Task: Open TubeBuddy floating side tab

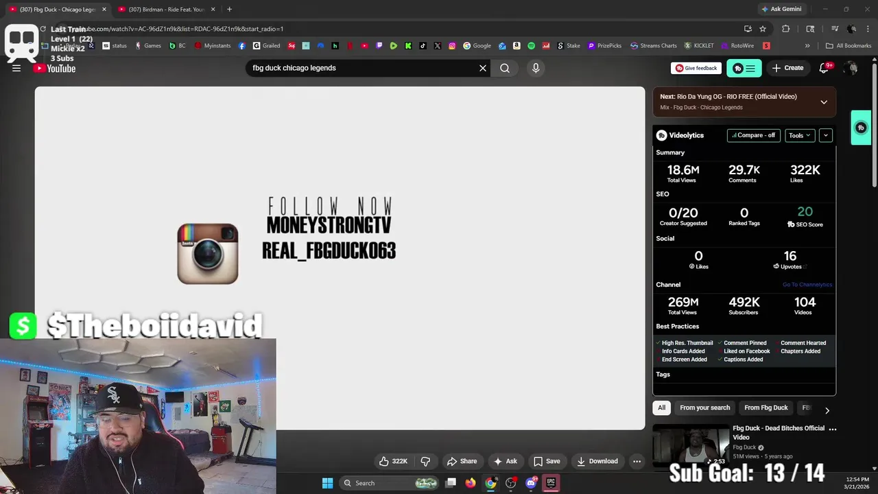Action: [x=861, y=128]
